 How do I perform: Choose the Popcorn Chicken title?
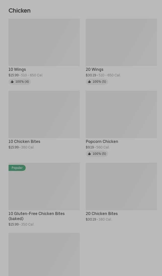tap(102, 142)
